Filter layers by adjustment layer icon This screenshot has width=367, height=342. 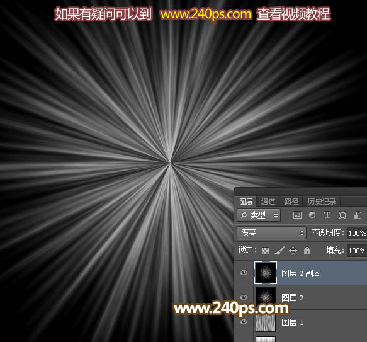pos(312,215)
